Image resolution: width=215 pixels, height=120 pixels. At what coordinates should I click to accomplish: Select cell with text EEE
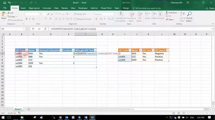click(x=33, y=66)
